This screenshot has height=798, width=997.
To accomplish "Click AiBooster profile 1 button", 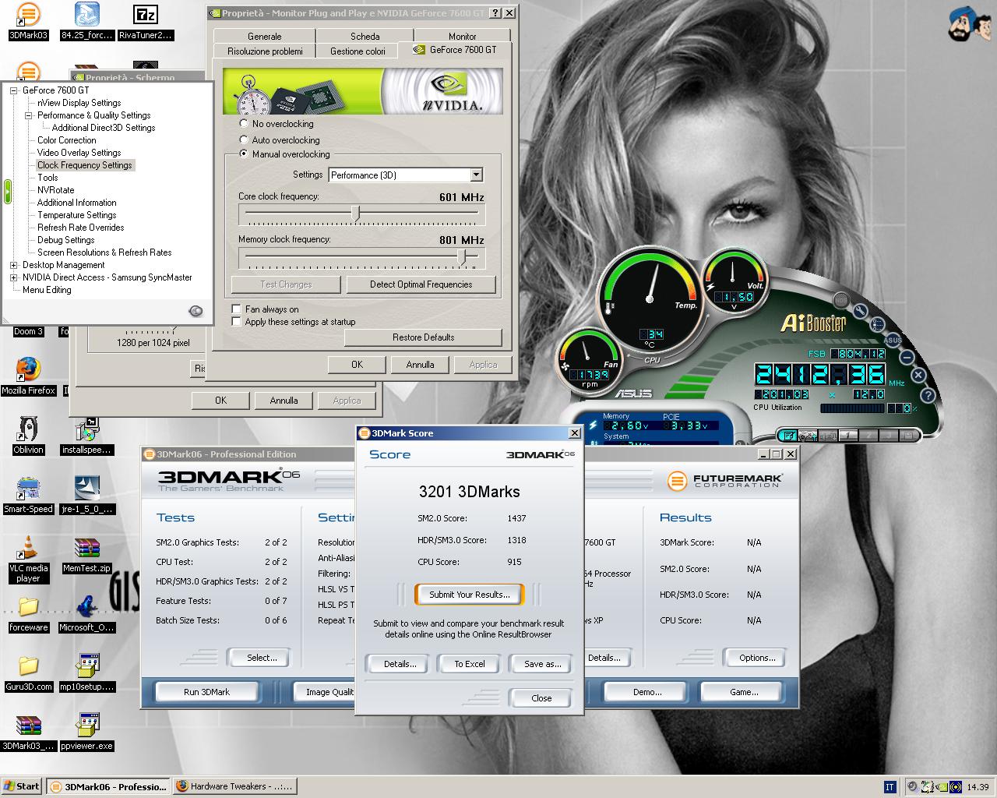I will (x=848, y=435).
